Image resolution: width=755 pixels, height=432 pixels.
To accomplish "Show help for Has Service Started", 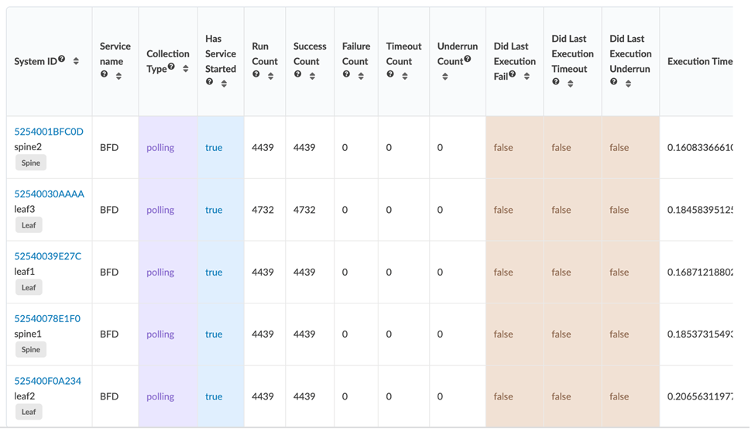I will (210, 82).
